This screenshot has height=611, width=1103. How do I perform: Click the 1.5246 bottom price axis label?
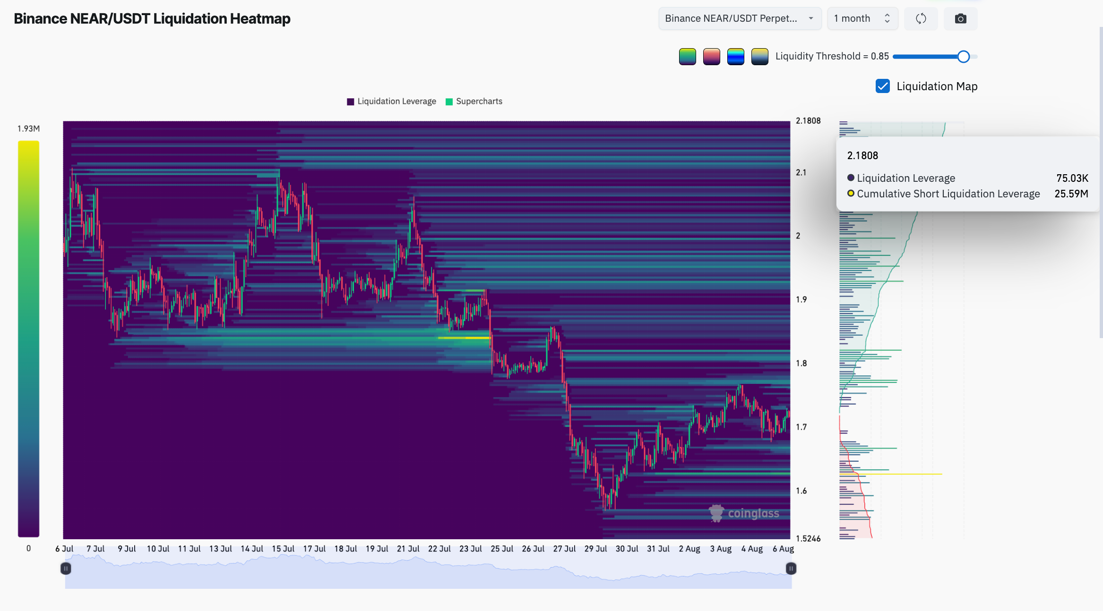point(808,538)
